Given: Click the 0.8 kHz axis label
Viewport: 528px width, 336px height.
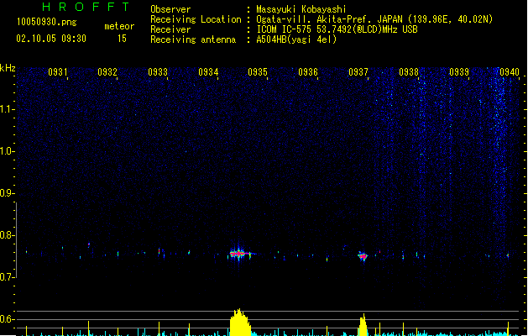Looking at the screenshot, I should click(7, 235).
